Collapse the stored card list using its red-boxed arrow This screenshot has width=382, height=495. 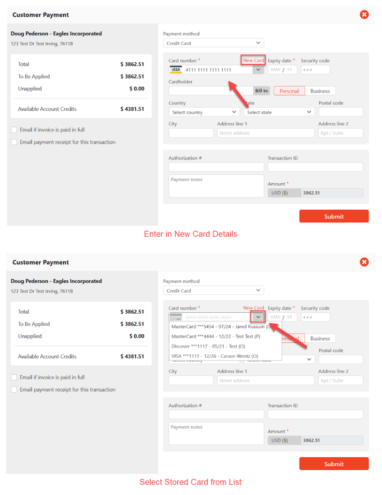coord(258,317)
